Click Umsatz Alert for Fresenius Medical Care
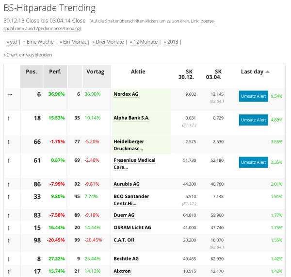 click(254, 162)
